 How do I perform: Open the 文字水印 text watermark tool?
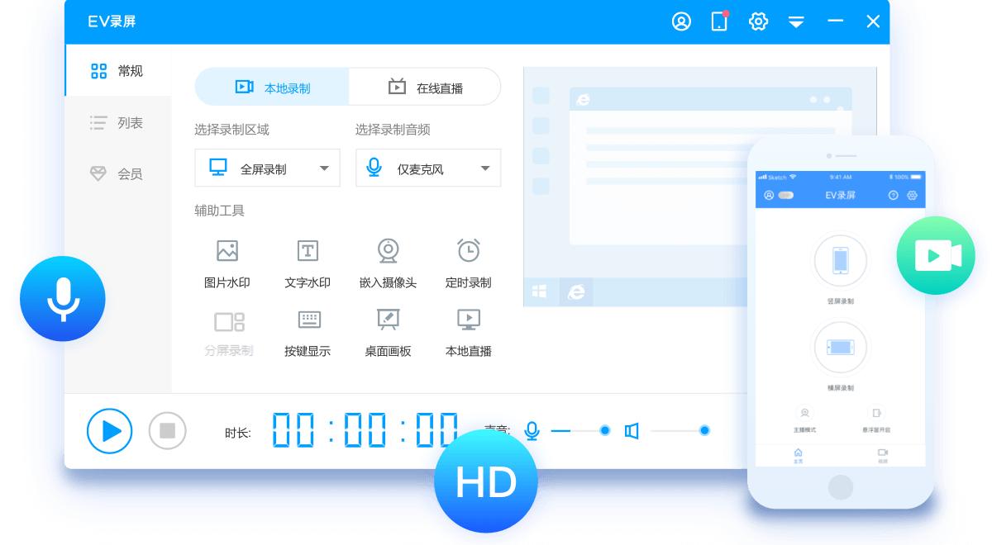point(308,263)
